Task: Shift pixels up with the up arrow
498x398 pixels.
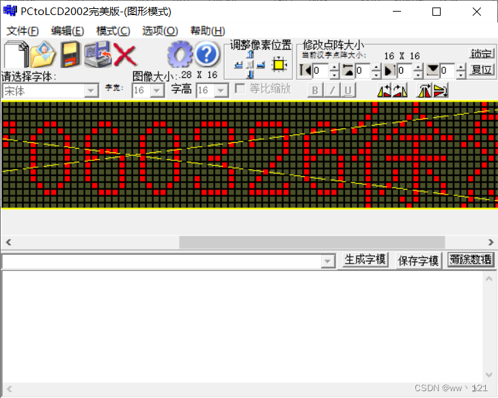Action: point(250,55)
